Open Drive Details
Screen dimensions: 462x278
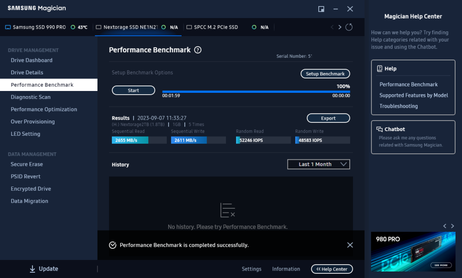pos(27,73)
